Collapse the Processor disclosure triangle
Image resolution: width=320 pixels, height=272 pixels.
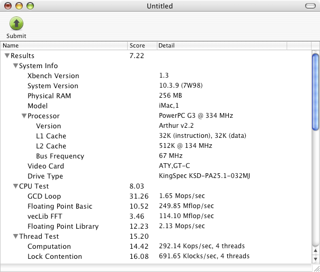coord(24,116)
